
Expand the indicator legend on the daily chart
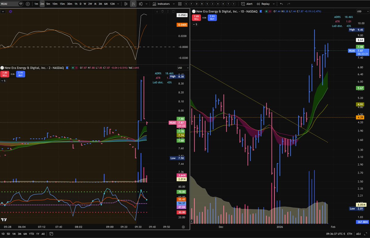tap(195, 24)
